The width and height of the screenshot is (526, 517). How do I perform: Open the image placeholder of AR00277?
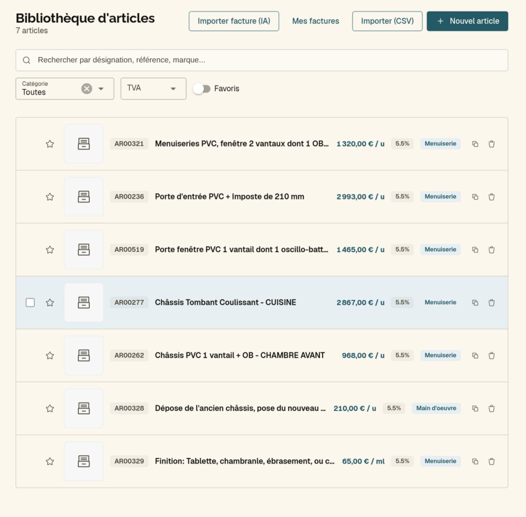pyautogui.click(x=84, y=303)
